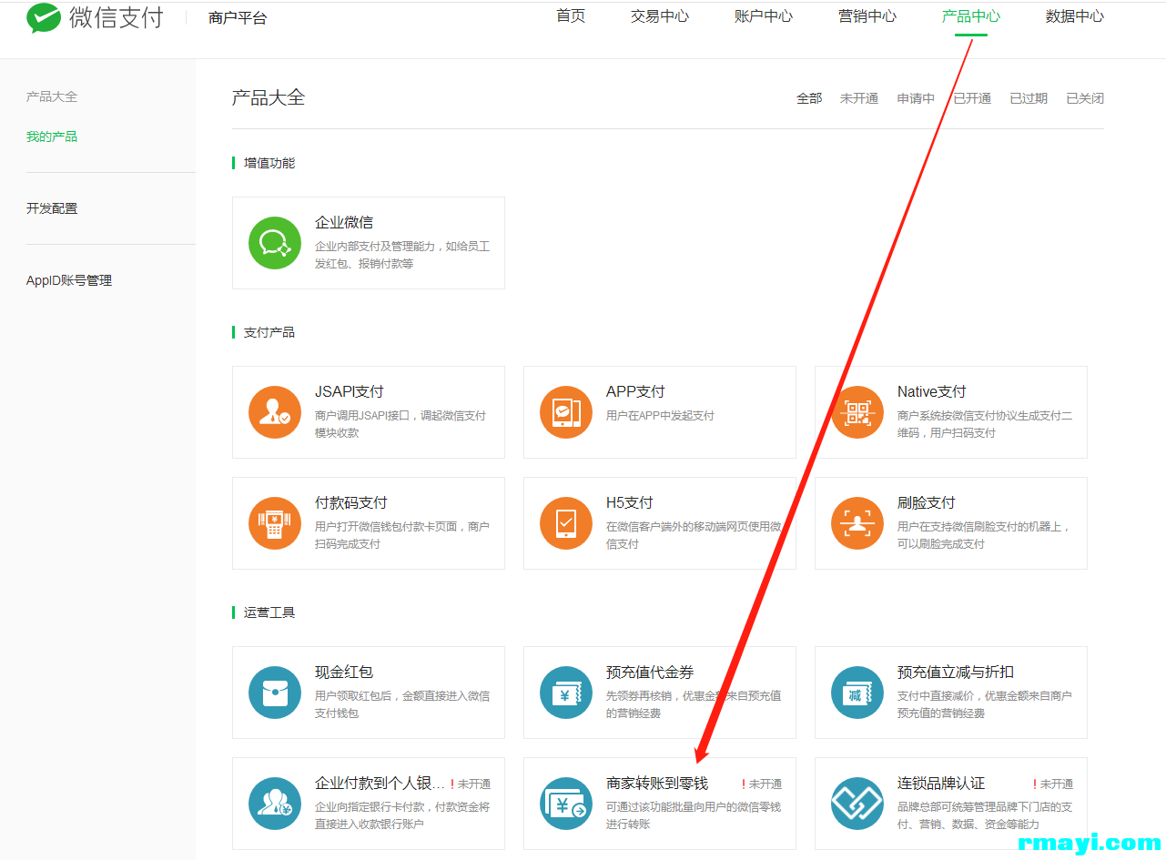Go to 首页 in top navigation
Viewport: 1166px width, 860px height.
click(x=571, y=16)
